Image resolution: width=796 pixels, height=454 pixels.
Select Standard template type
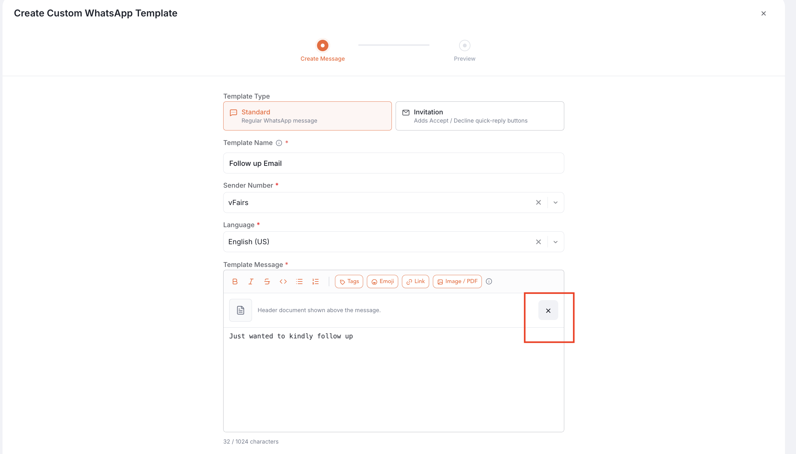(308, 116)
